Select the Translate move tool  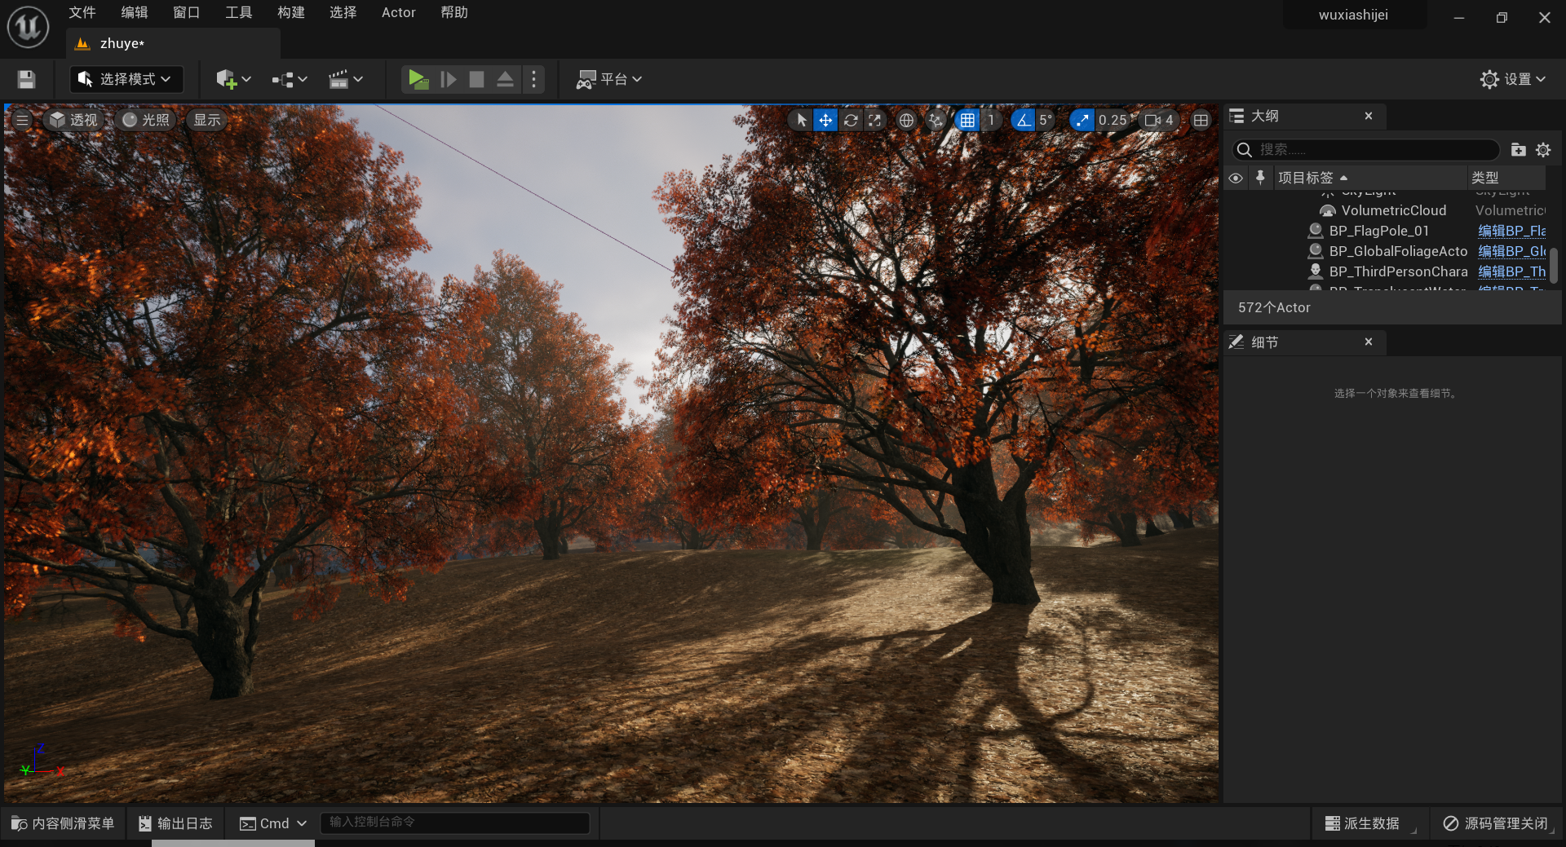tap(825, 120)
